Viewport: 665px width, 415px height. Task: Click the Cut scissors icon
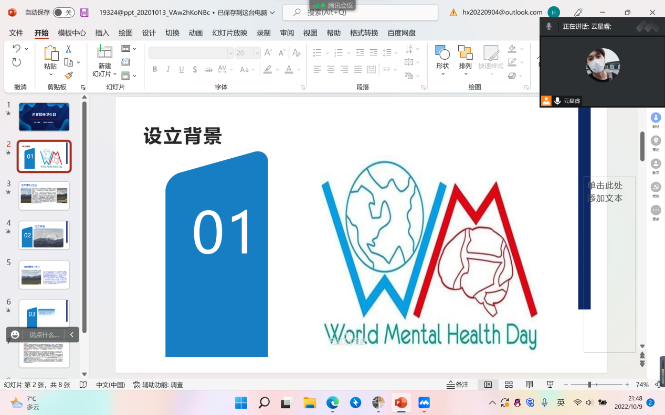[68, 49]
